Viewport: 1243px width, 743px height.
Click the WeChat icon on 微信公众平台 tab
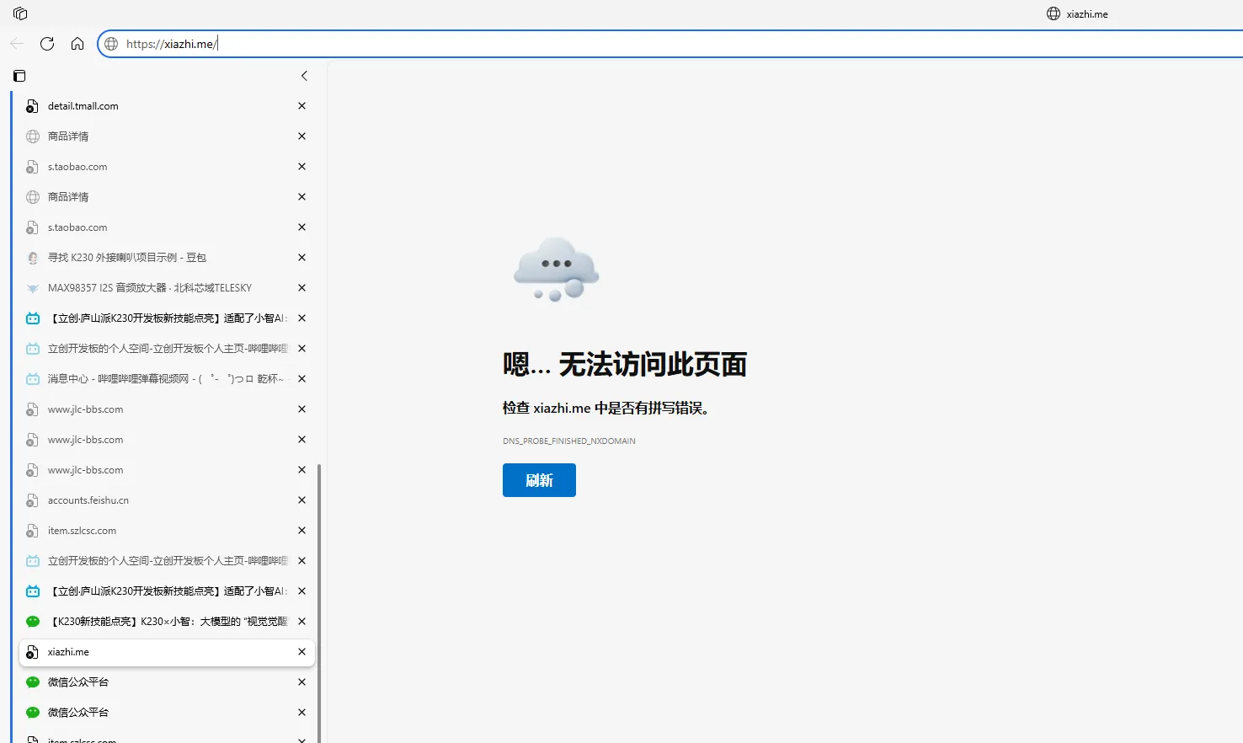point(32,682)
